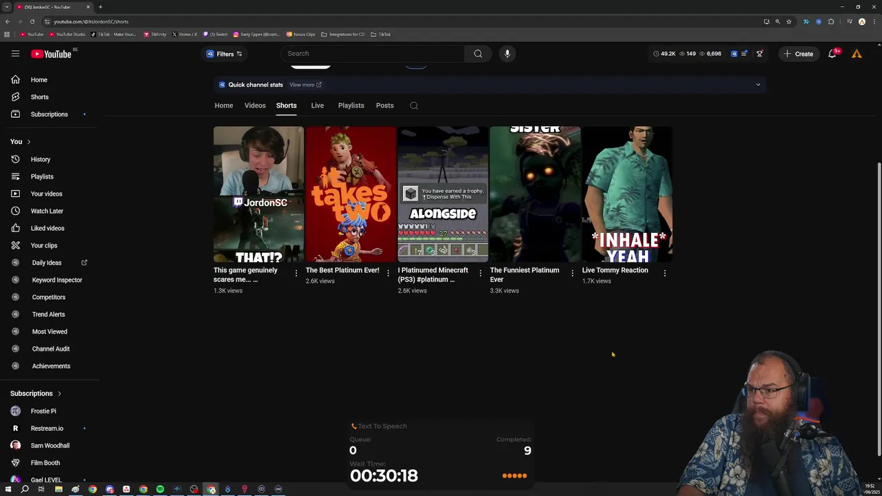Open the vidIQ trophy achievements icon
Viewport: 882px width, 496px height.
(x=759, y=54)
